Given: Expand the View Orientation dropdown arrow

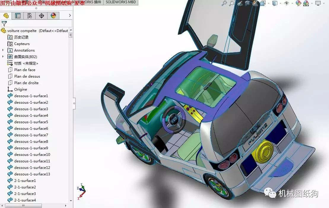Looking at the screenshot, I should point(268,3).
